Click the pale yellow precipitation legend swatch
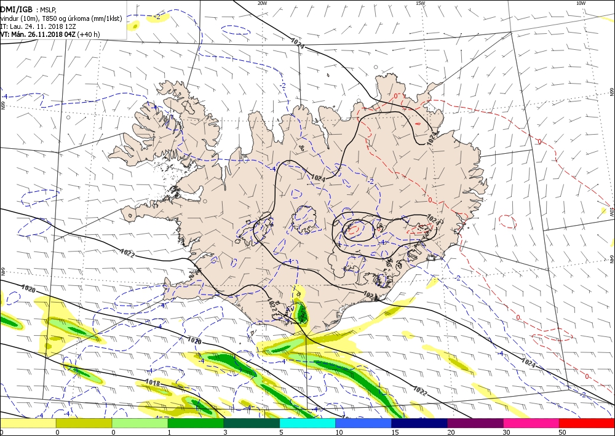615x436 pixels. [28, 423]
